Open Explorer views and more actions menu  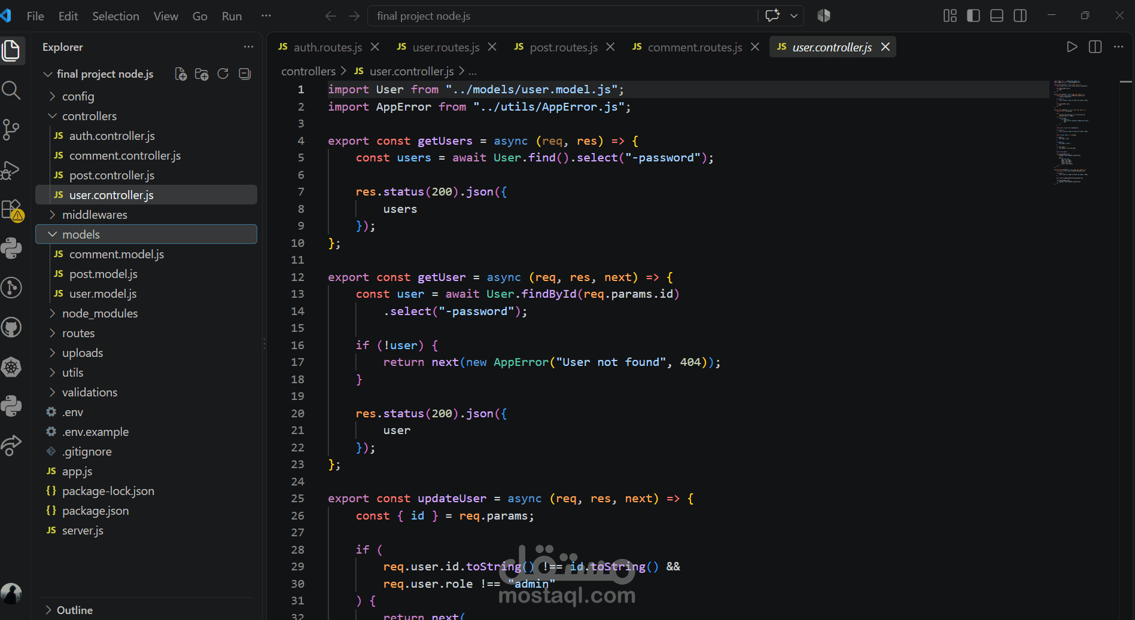click(248, 47)
